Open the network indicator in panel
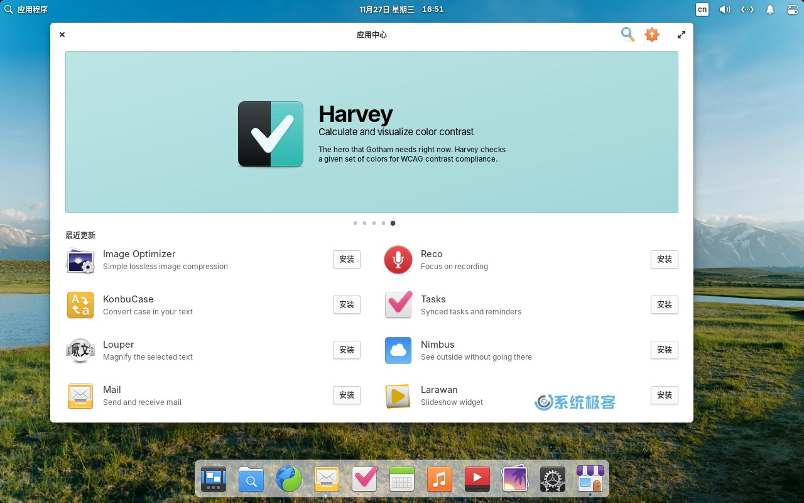The image size is (804, 503). [x=747, y=9]
